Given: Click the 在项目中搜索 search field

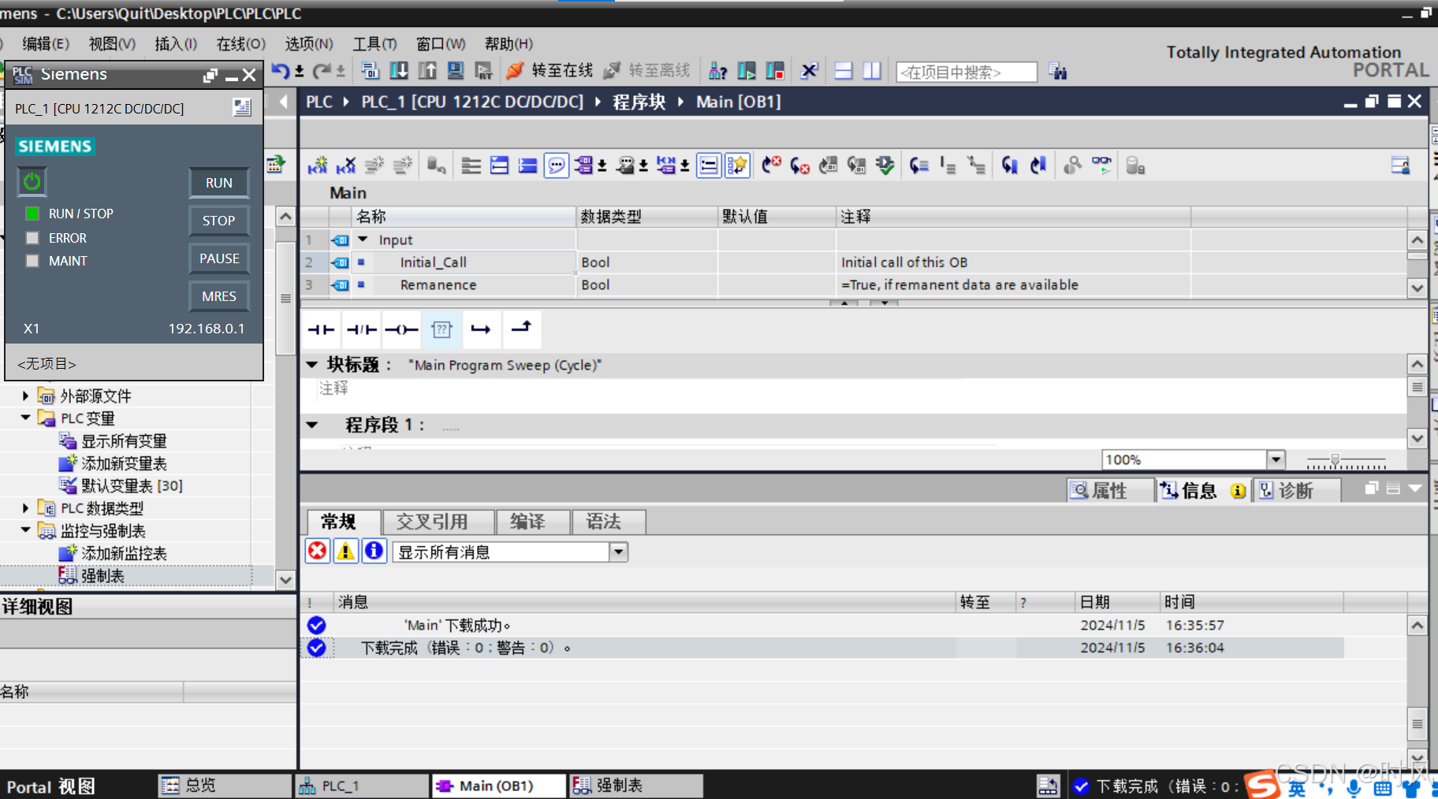Looking at the screenshot, I should (x=967, y=72).
